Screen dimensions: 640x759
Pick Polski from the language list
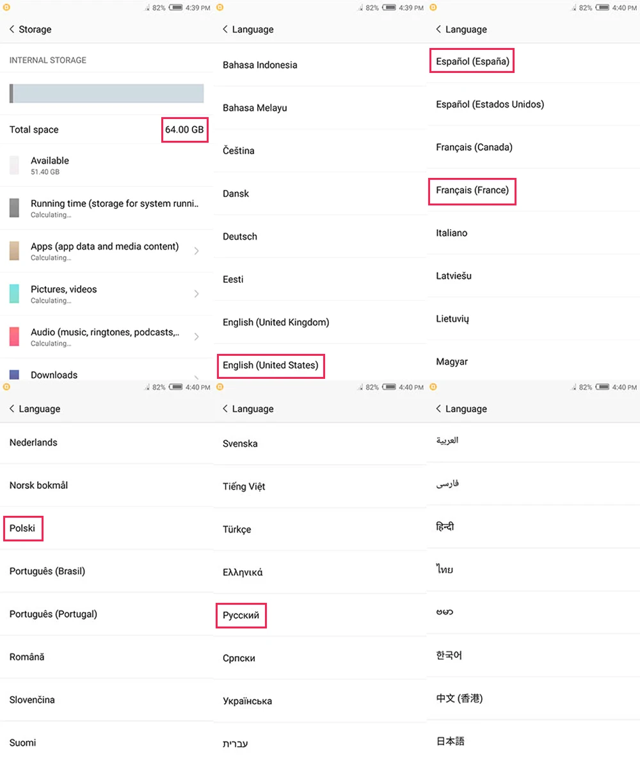[22, 528]
